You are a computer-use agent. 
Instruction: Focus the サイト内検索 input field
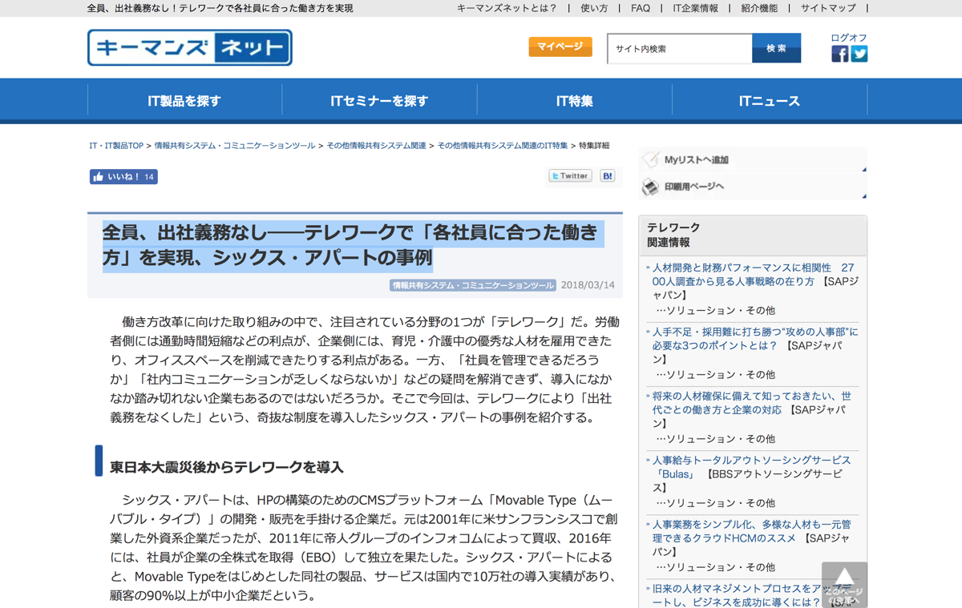[x=680, y=48]
